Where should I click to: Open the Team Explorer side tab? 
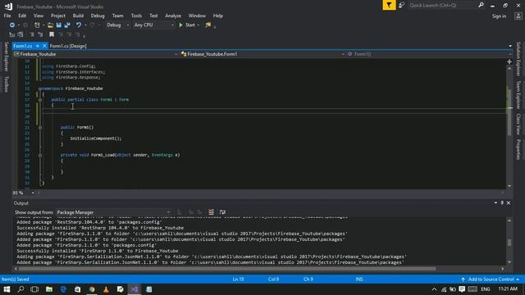[518, 95]
